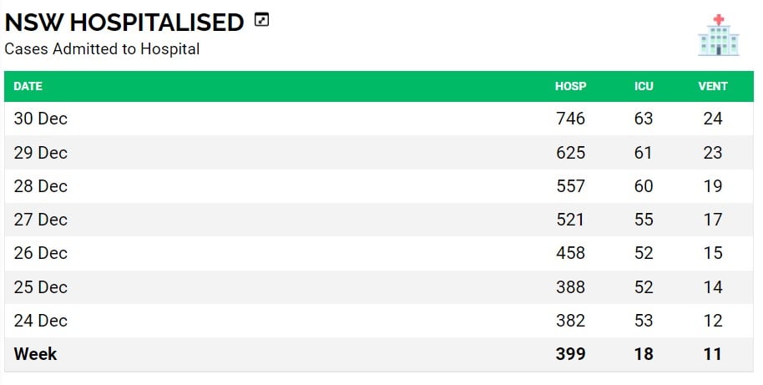763x385 pixels.
Task: Click the NSW HOSPITALISED title
Action: 124,23
